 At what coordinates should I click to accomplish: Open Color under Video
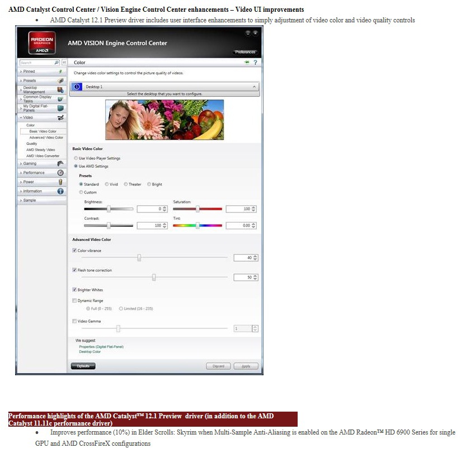pyautogui.click(x=31, y=125)
